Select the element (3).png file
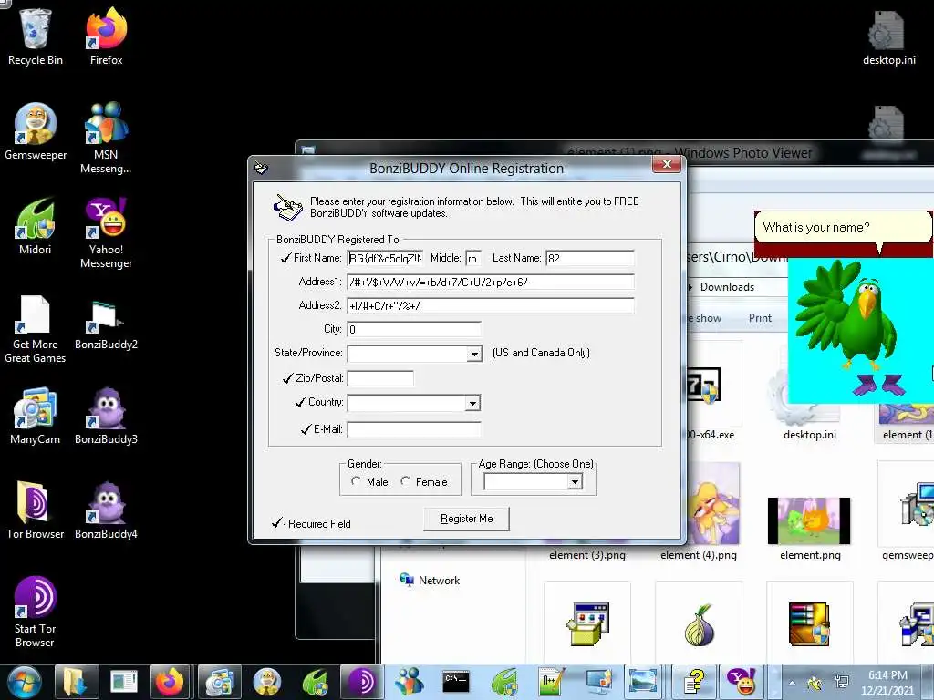Screen dimensions: 934x700 click(x=587, y=555)
